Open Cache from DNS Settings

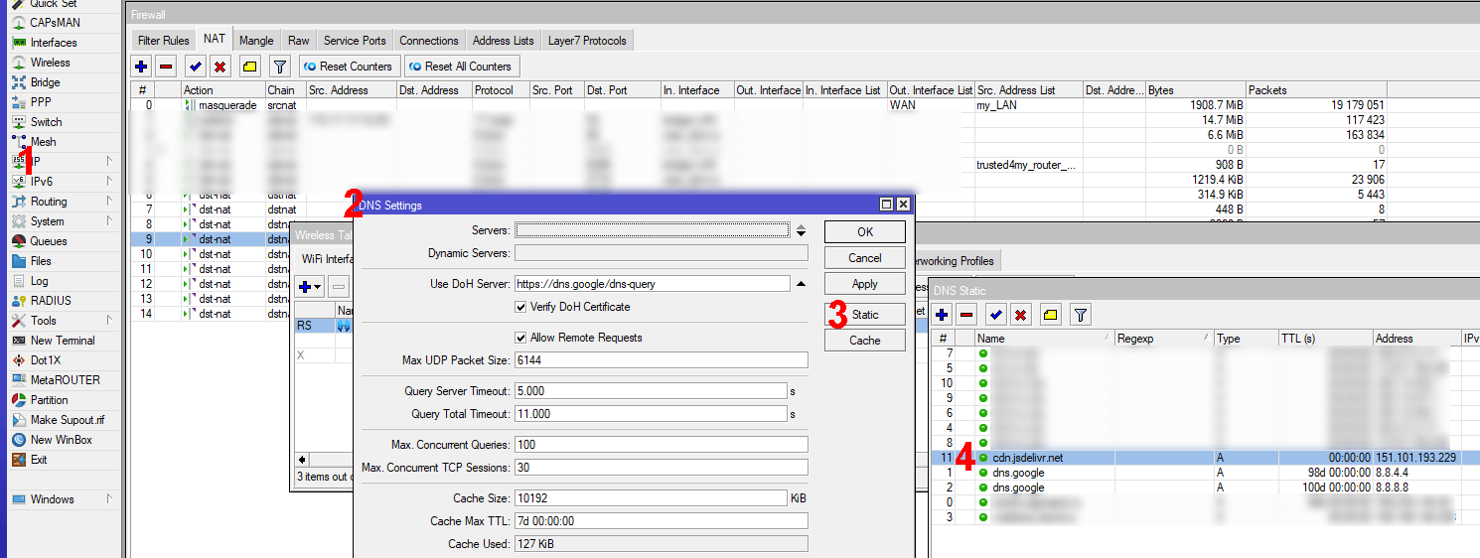coord(865,341)
